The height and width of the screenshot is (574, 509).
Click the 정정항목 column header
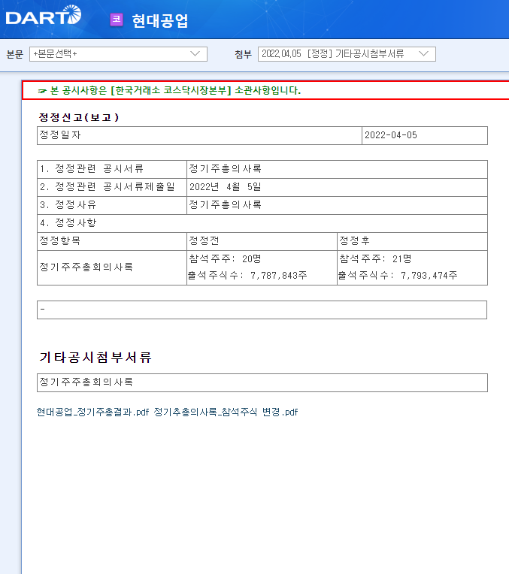coord(112,241)
